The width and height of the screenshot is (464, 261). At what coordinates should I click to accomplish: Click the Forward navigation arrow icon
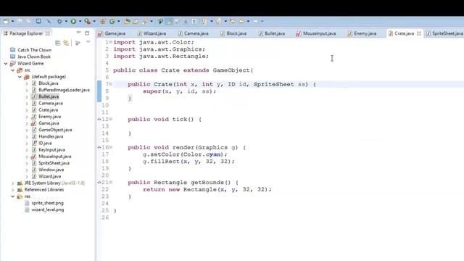(255, 21)
